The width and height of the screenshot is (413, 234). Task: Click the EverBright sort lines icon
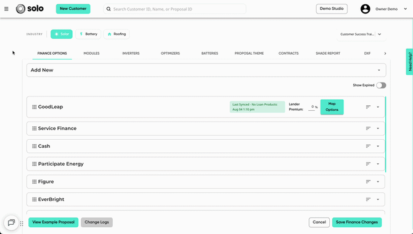pyautogui.click(x=368, y=200)
